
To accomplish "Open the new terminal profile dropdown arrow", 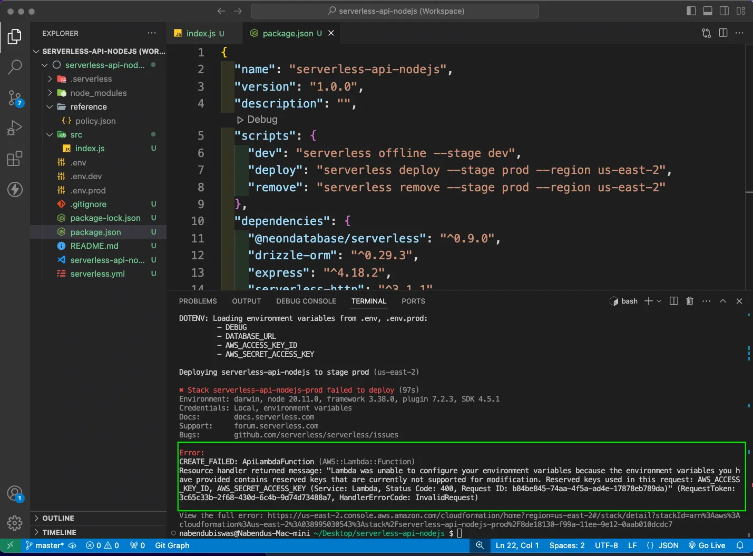I will tap(659, 301).
